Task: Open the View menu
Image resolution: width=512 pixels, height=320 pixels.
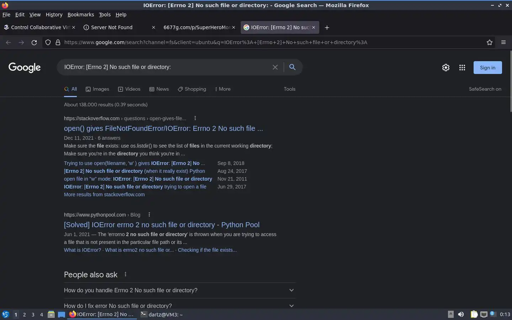Action: 35,15
